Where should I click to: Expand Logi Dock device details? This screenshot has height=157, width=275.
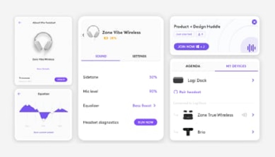(x=253, y=80)
